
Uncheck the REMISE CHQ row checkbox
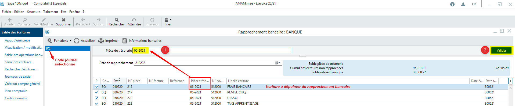point(96,92)
